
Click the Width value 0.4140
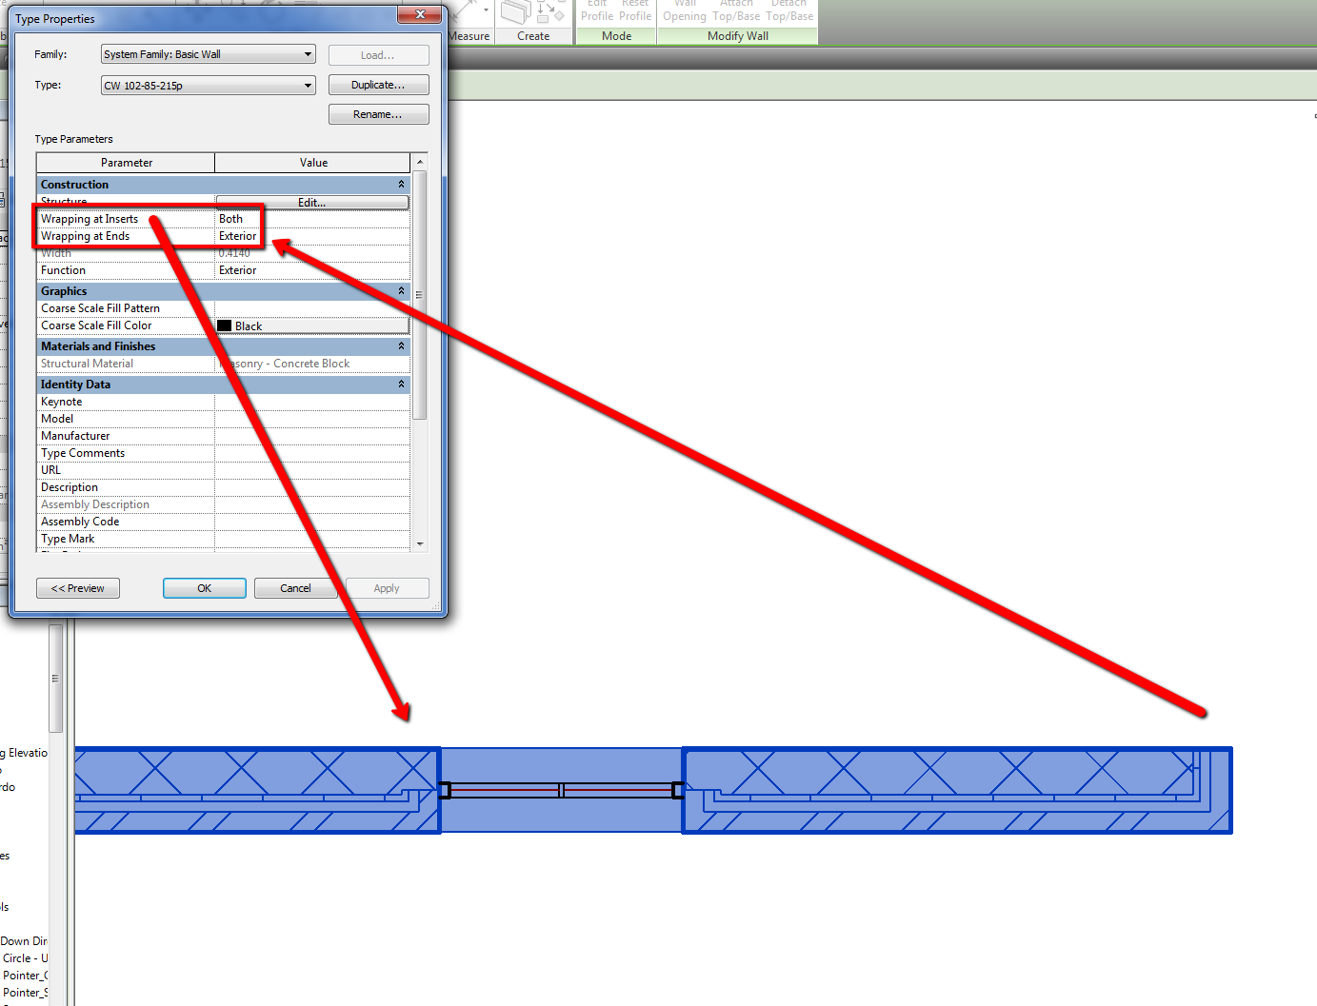tap(234, 253)
